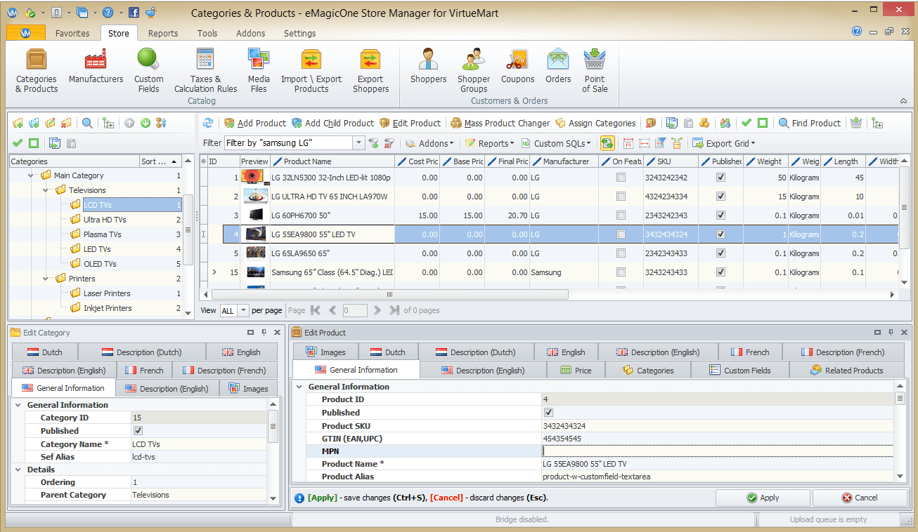Check On Featured for Samsung 65" row
The image size is (918, 532).
(621, 272)
